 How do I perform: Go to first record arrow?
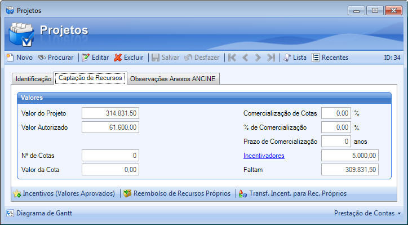(x=232, y=58)
